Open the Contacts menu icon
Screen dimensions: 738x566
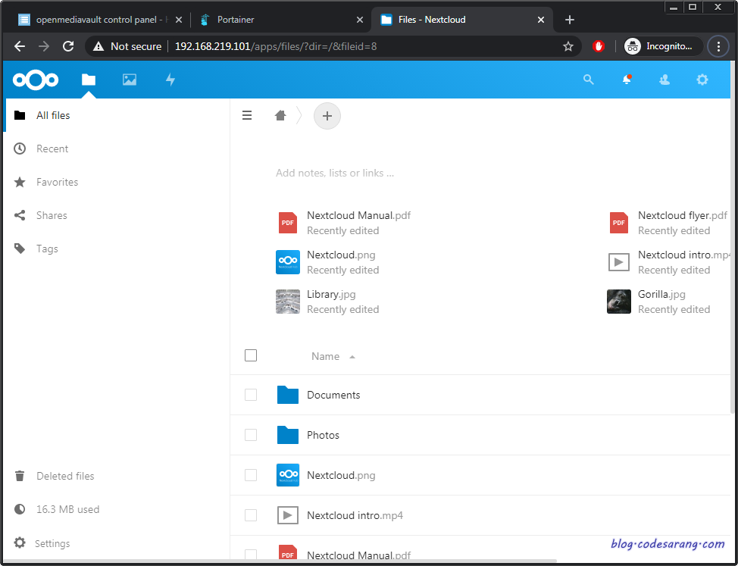(664, 80)
